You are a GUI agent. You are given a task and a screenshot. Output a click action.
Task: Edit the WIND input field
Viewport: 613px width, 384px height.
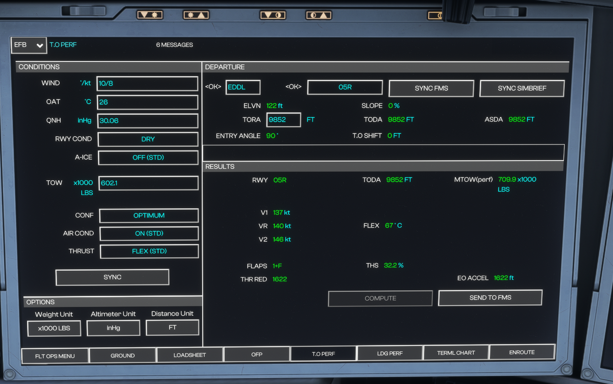(x=147, y=83)
